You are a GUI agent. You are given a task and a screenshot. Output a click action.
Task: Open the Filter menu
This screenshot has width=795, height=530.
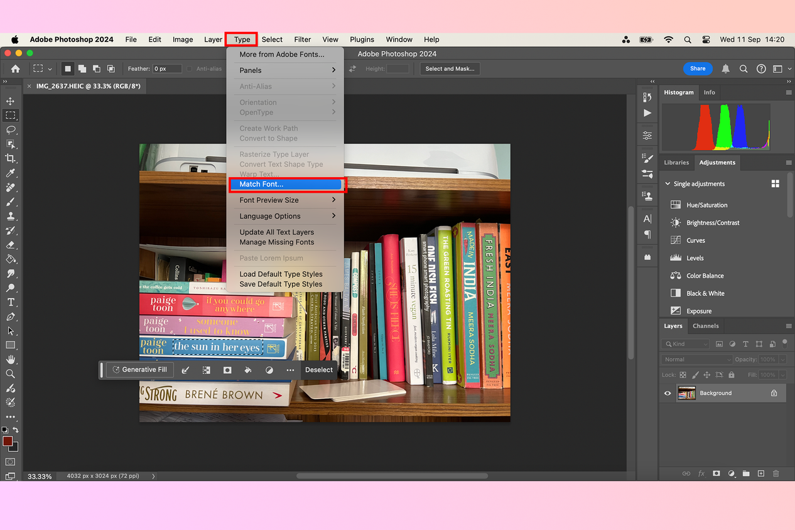point(303,40)
